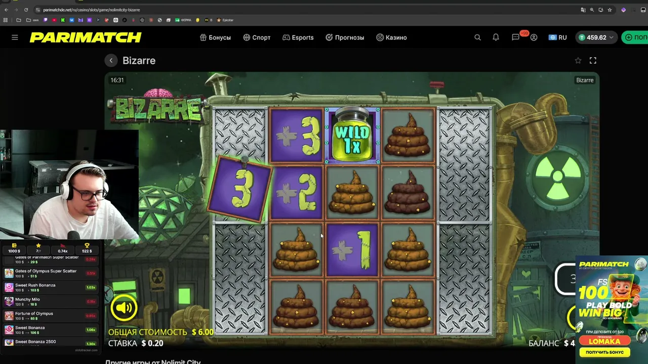Go back from the Bizarre game page

(111, 61)
